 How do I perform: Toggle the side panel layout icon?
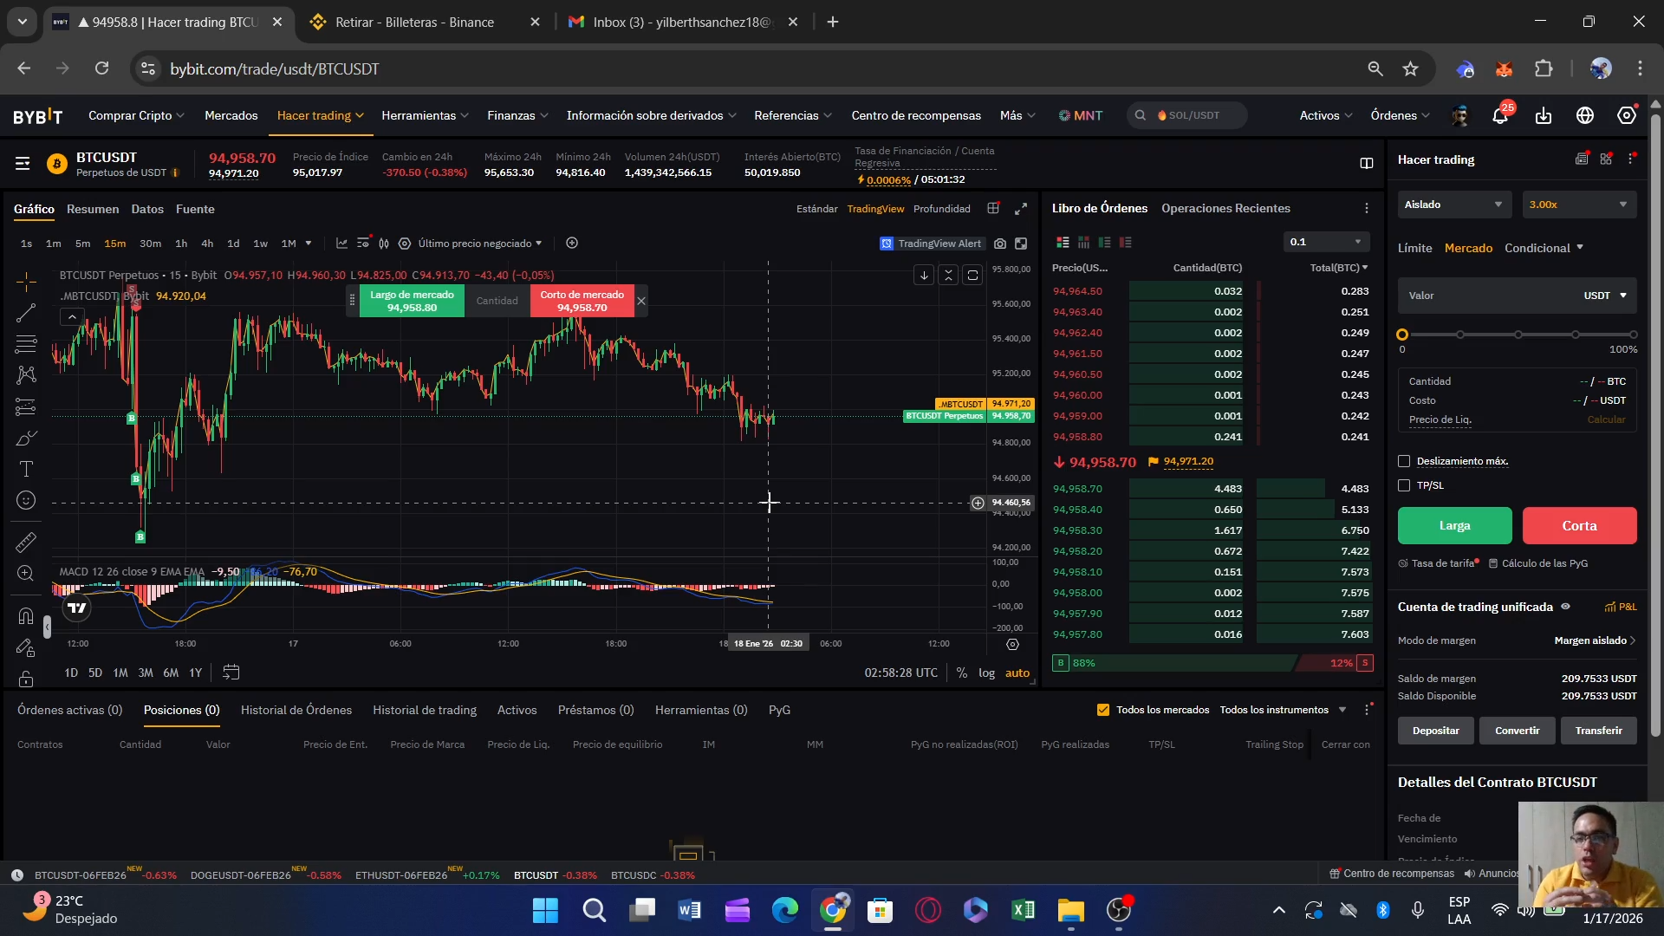point(1367,164)
